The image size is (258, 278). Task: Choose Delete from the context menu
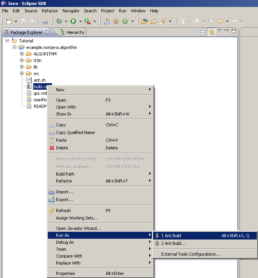point(101,148)
